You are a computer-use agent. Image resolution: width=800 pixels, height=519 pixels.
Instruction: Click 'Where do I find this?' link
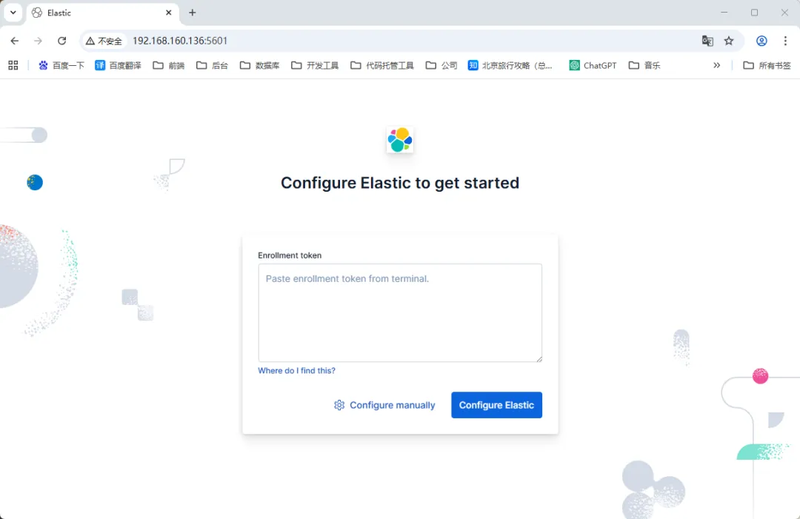click(x=296, y=371)
